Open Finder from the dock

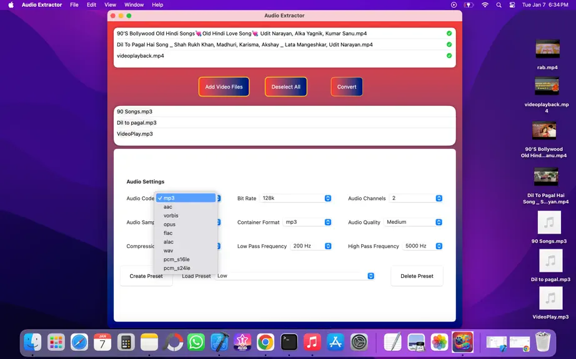(x=32, y=343)
